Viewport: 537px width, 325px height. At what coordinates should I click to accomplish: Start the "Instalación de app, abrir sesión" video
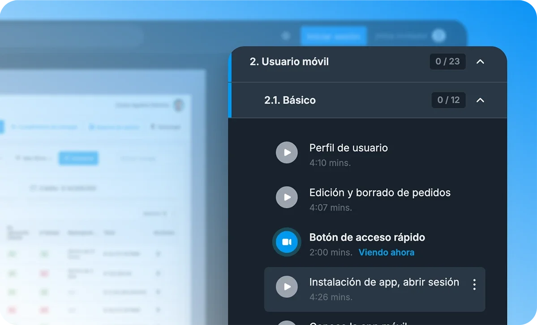tap(287, 287)
